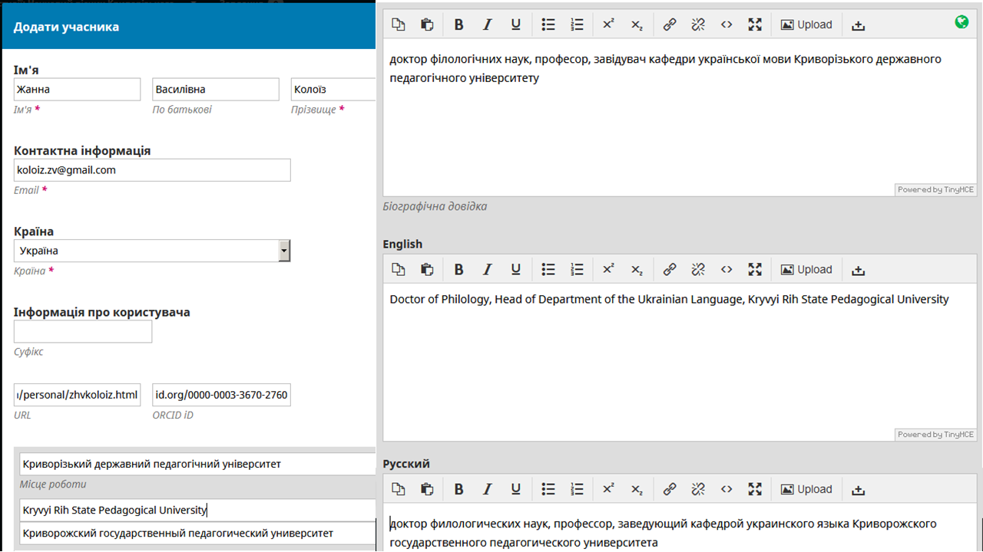
Task: Click the green globe language icon
Action: [961, 22]
